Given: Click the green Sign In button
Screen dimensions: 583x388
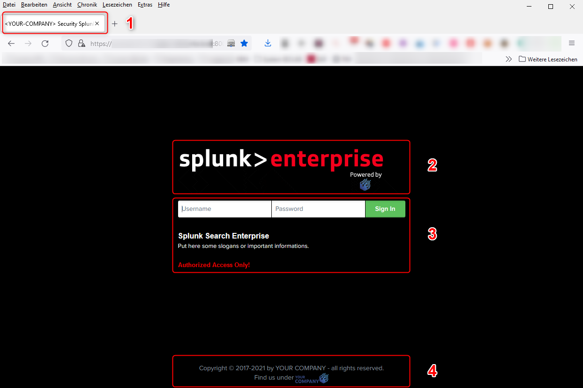Looking at the screenshot, I should coord(385,209).
